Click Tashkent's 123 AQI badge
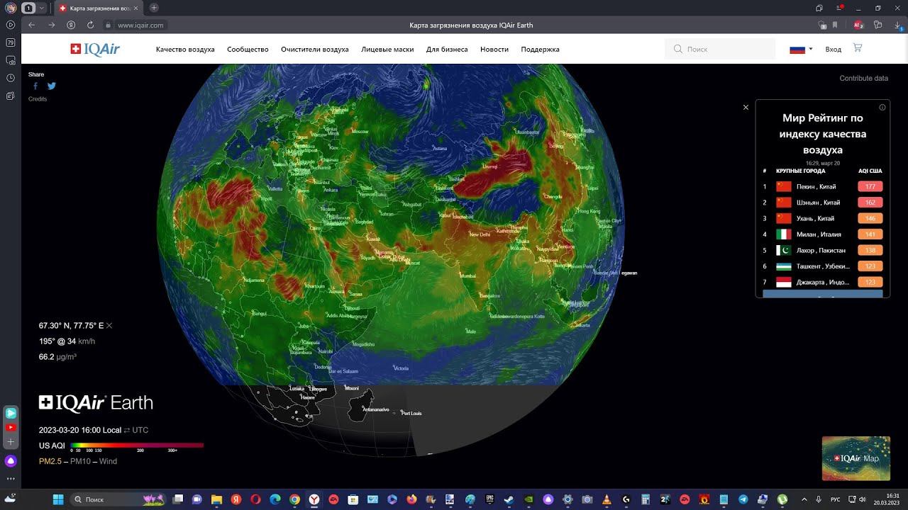This screenshot has width=908, height=510. click(x=870, y=266)
